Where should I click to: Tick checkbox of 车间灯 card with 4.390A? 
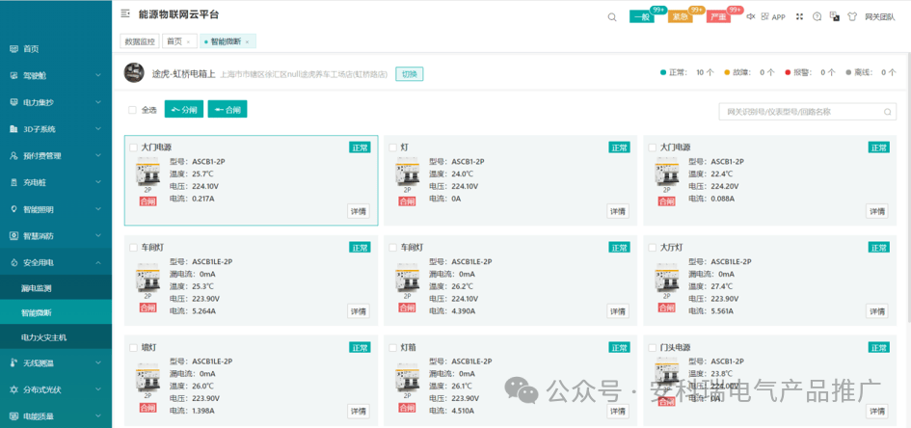coord(392,248)
